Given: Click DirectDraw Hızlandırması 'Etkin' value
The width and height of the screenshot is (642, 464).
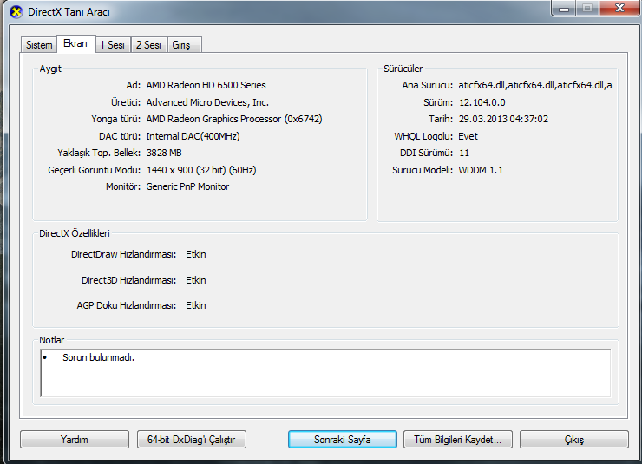Looking at the screenshot, I should coord(196,254).
